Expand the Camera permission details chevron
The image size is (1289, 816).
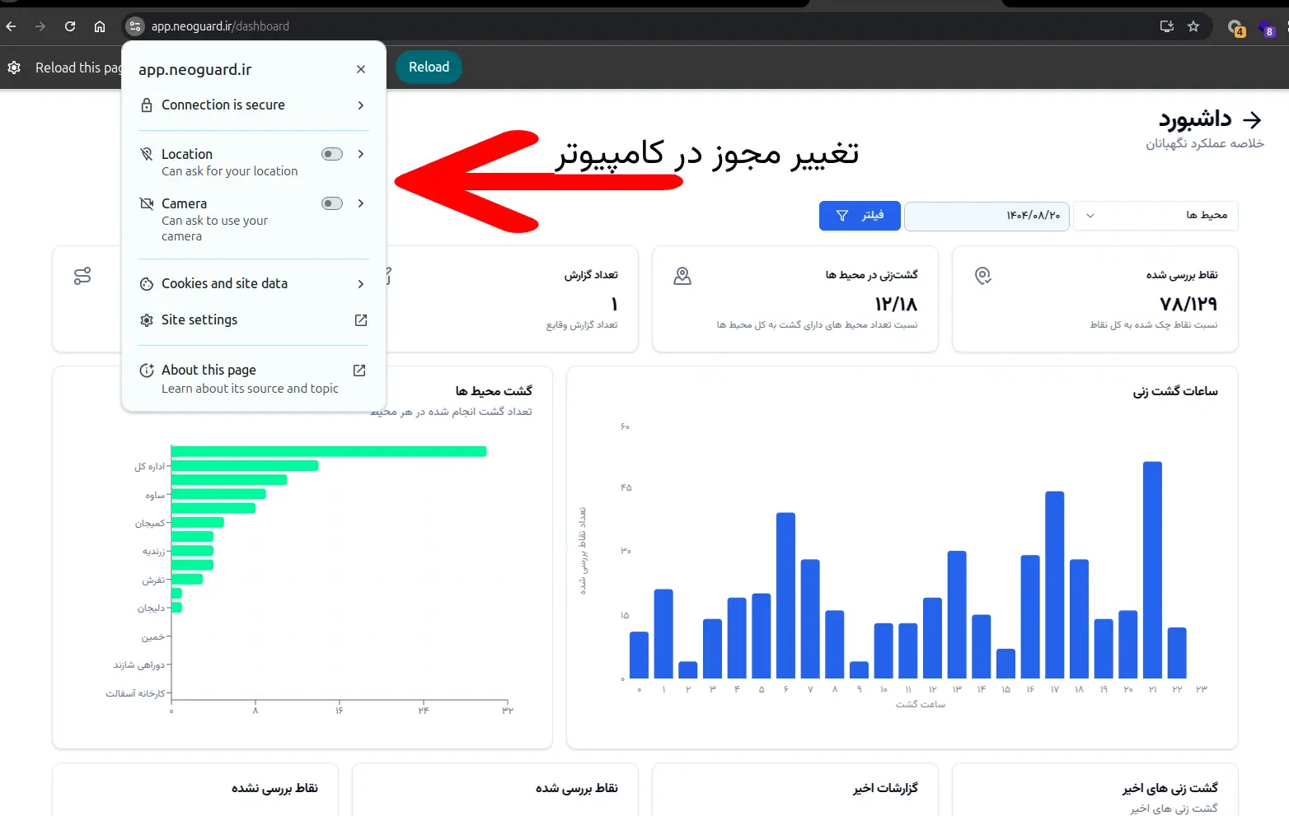[361, 203]
